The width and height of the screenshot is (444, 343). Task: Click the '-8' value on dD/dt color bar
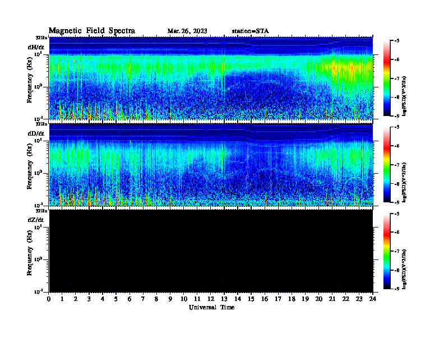tap(397, 184)
